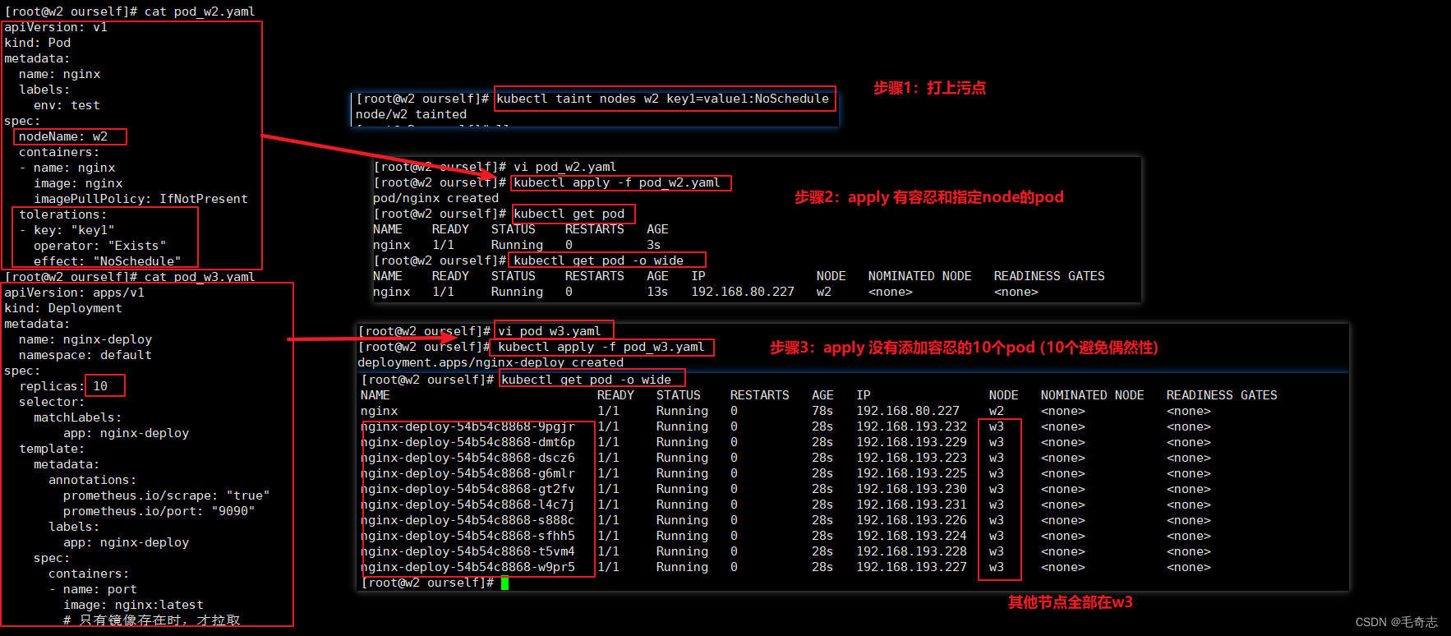Click IP address 192.168.193.229
Screen dimensions: 1451x636
point(912,442)
